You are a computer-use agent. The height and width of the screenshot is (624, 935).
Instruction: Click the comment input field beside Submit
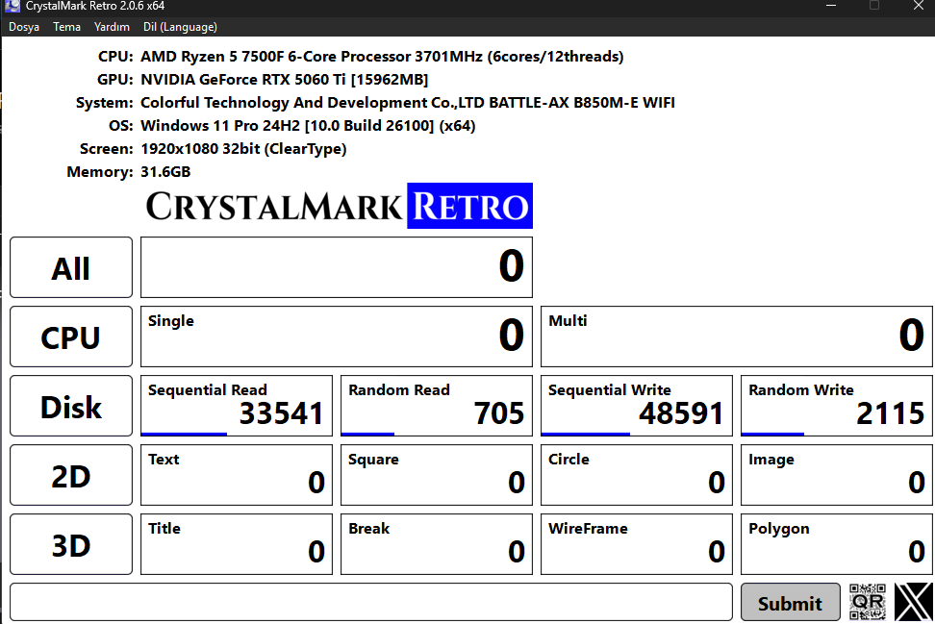(371, 602)
